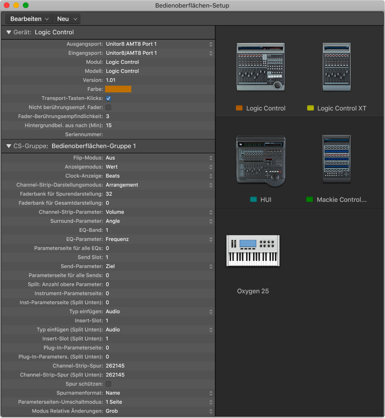This screenshot has width=385, height=418.
Task: Click the orange Farbe color swatch
Action: 118,89
